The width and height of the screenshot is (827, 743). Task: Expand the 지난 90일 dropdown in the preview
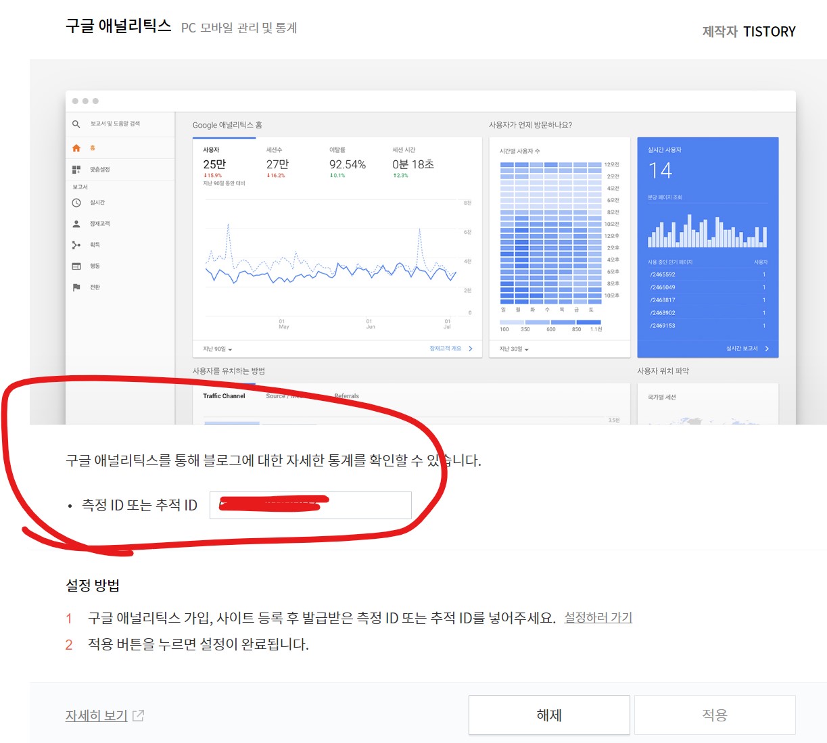point(218,349)
